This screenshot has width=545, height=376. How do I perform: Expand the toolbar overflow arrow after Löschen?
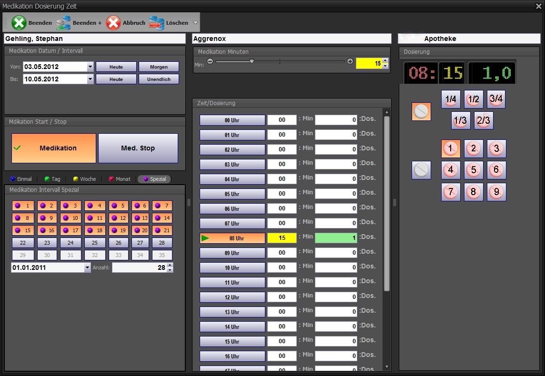(x=195, y=23)
